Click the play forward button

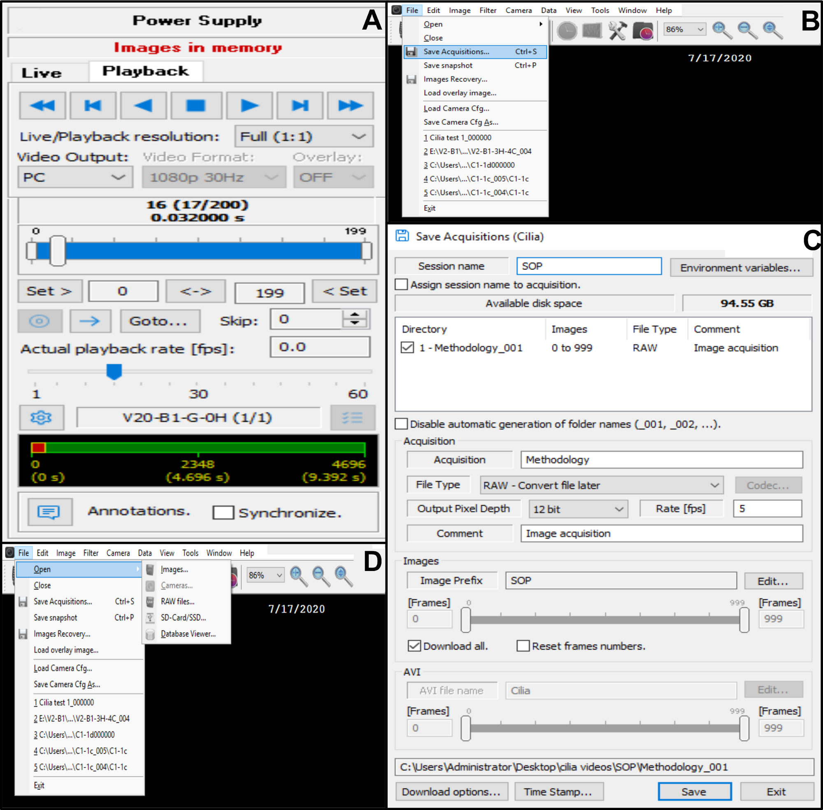coord(249,105)
